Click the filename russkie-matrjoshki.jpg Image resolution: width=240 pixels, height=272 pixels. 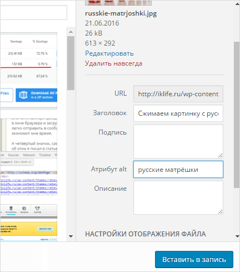121,13
